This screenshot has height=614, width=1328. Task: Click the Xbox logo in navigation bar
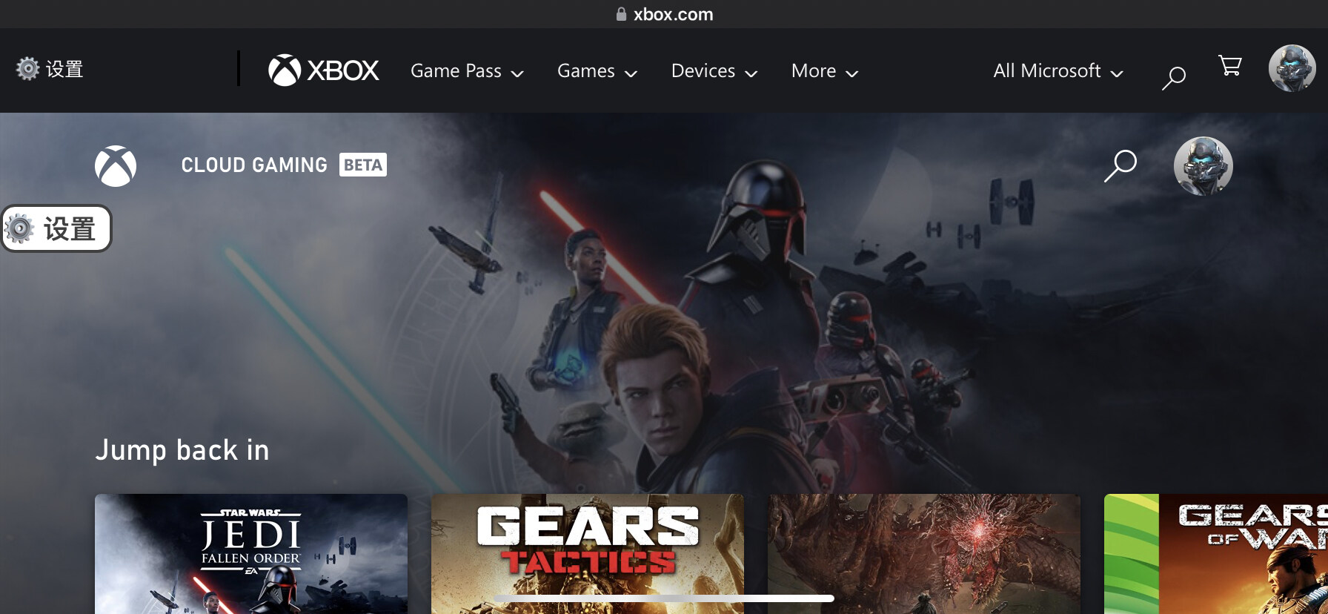click(x=323, y=70)
